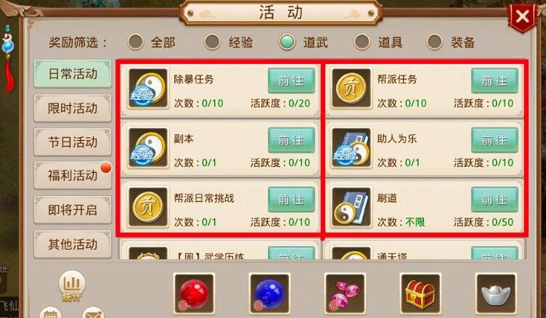Click the 刷道 book and yin-yang icon
Screen dimensions: 546x318
(x=351, y=207)
